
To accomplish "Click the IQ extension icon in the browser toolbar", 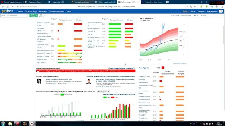I will [212, 7].
